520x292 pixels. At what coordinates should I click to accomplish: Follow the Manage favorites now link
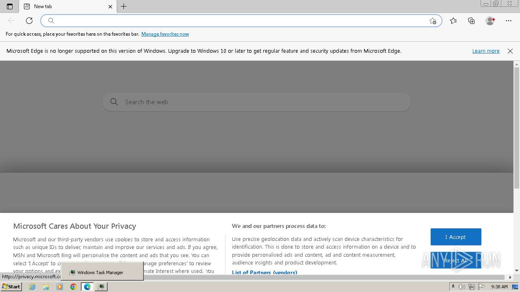pyautogui.click(x=165, y=34)
